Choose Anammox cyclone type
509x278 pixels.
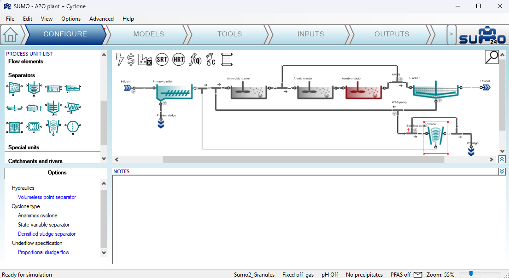click(x=38, y=216)
